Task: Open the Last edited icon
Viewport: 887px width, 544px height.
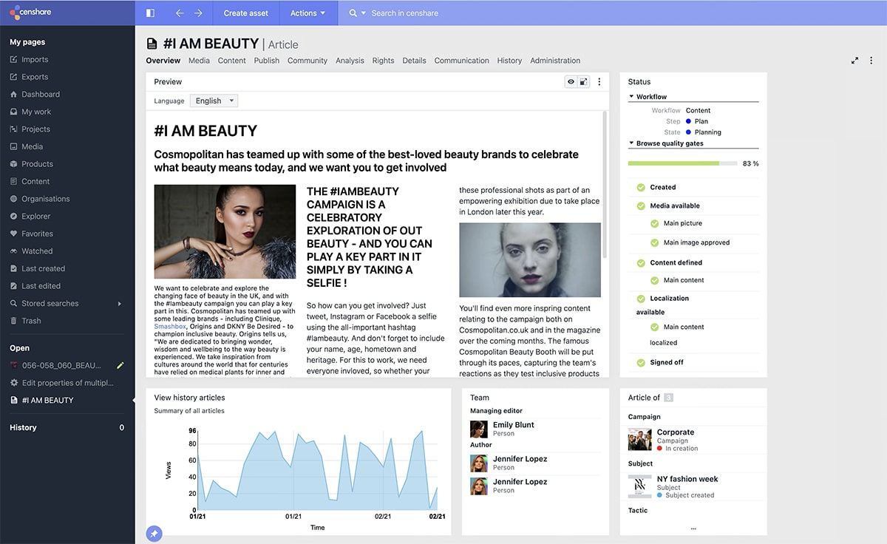Action: [x=13, y=286]
